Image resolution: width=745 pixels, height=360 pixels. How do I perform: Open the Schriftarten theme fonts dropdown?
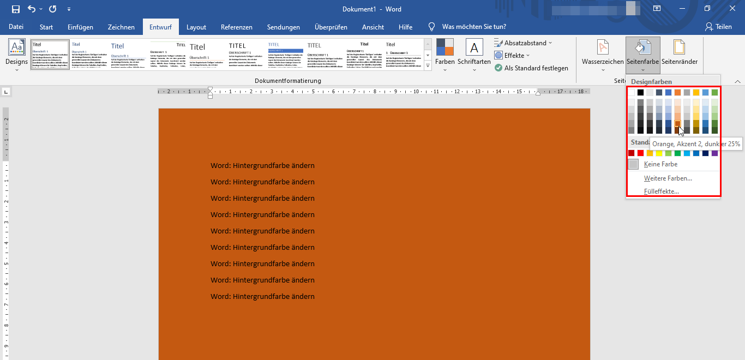pyautogui.click(x=474, y=55)
